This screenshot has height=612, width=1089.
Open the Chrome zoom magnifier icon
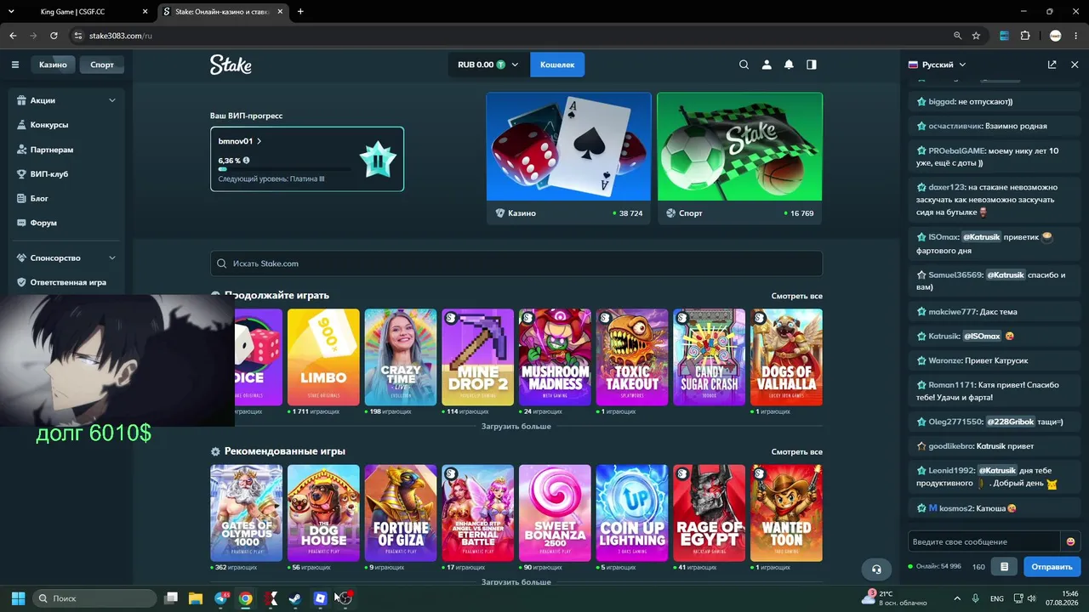[957, 36]
